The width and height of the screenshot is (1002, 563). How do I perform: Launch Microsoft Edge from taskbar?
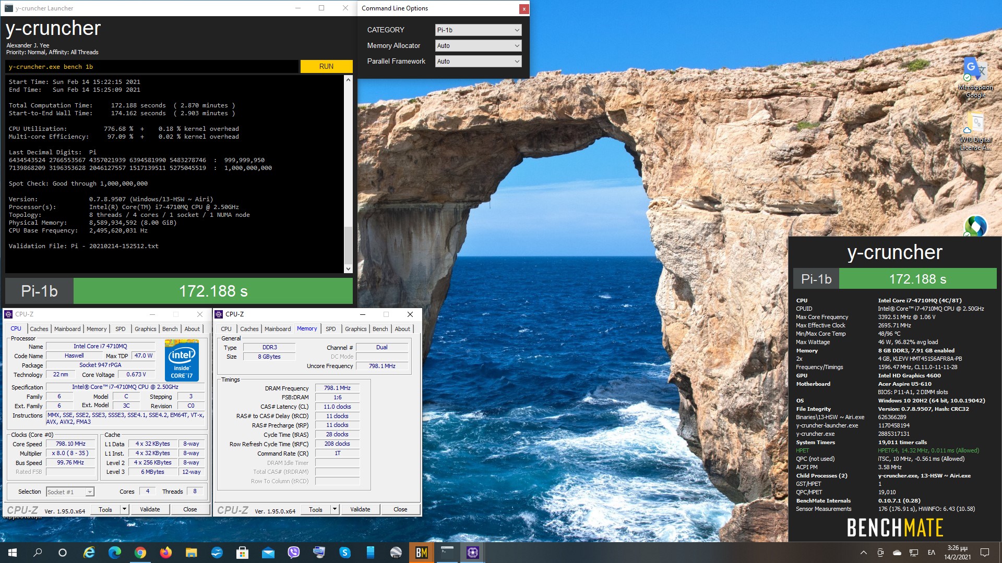point(115,553)
